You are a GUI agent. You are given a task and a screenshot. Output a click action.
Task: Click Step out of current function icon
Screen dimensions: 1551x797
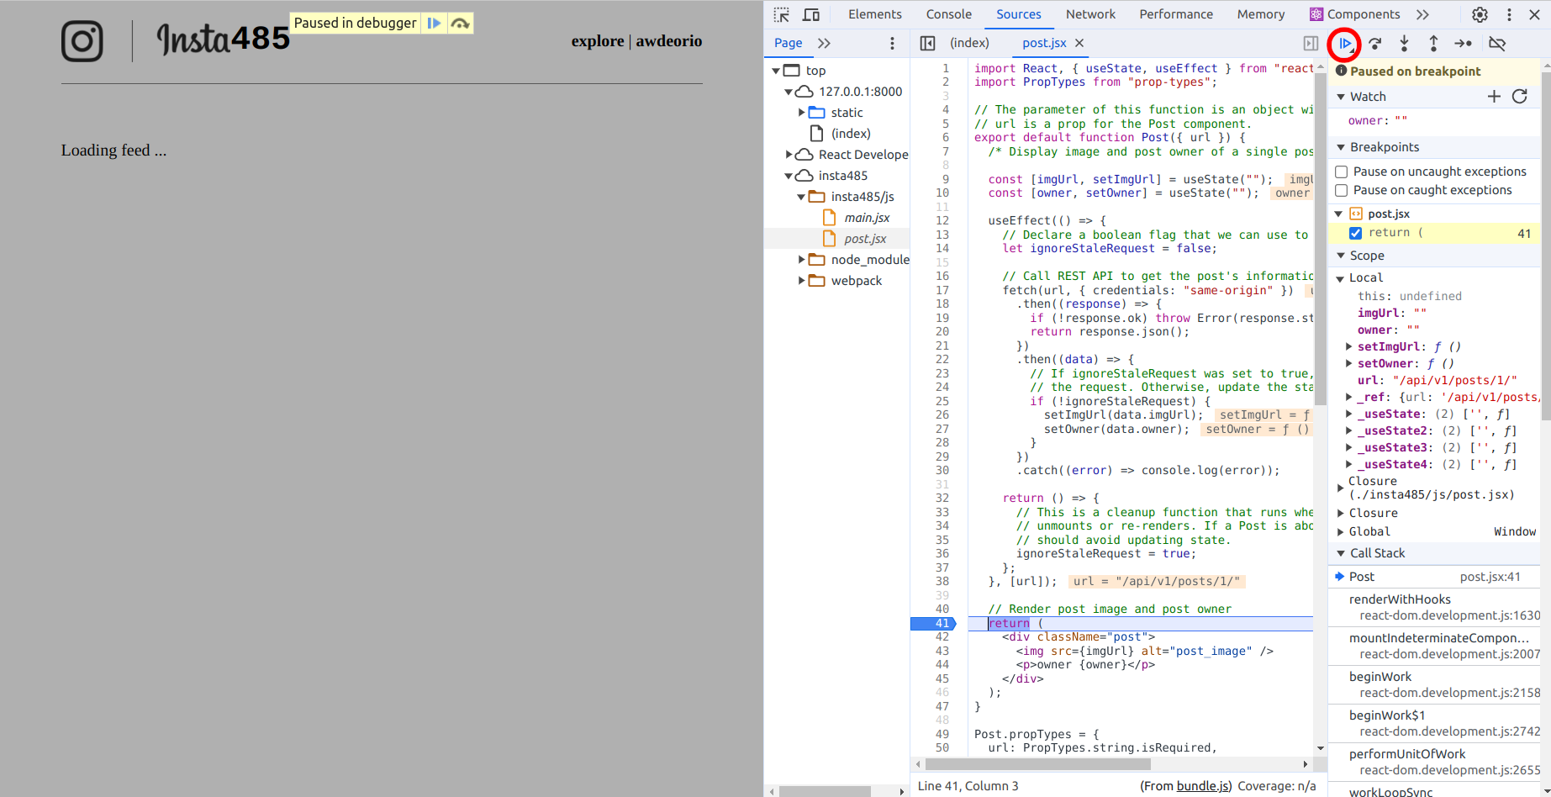pos(1433,43)
